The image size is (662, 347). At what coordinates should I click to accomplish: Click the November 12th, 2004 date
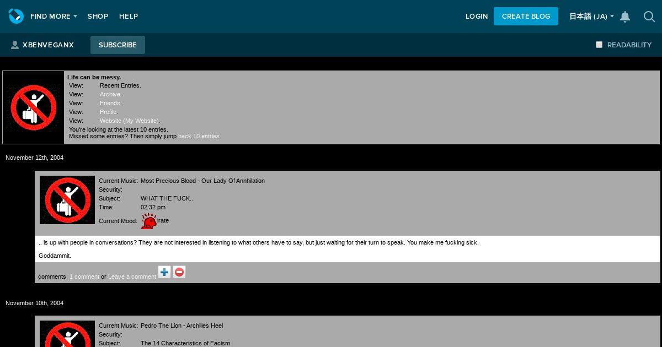tap(34, 158)
